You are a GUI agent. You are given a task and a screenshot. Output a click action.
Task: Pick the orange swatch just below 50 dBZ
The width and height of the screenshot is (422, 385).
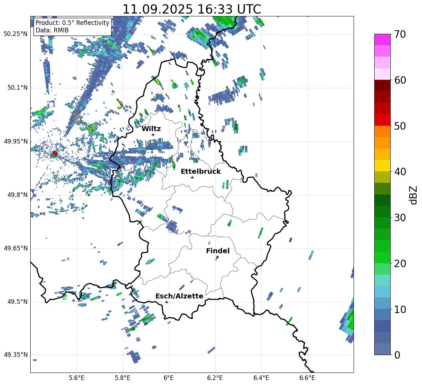click(x=382, y=131)
